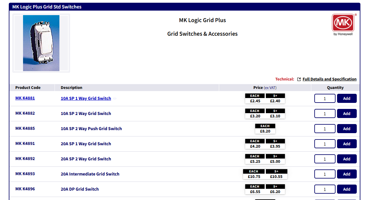
Task: Click the MK by Honeywell logo
Action: coord(343,24)
